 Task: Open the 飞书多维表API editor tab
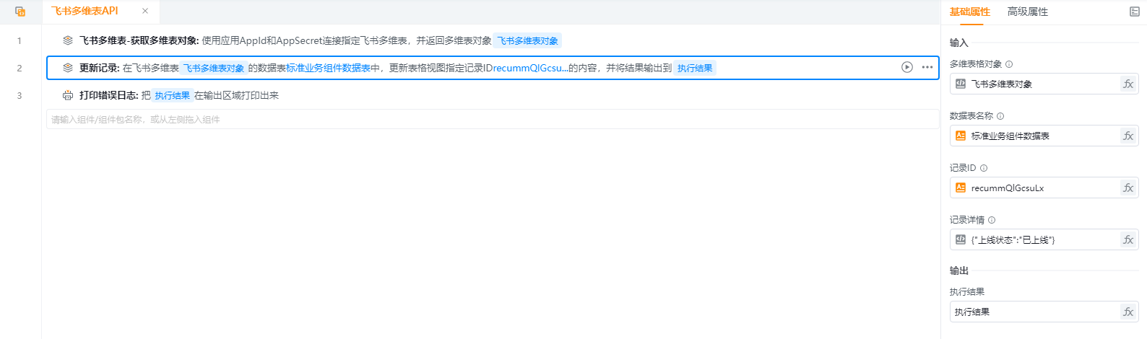85,11
